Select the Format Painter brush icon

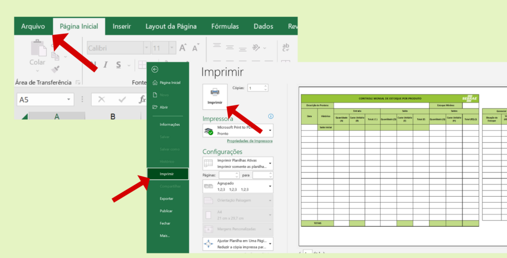pyautogui.click(x=55, y=69)
